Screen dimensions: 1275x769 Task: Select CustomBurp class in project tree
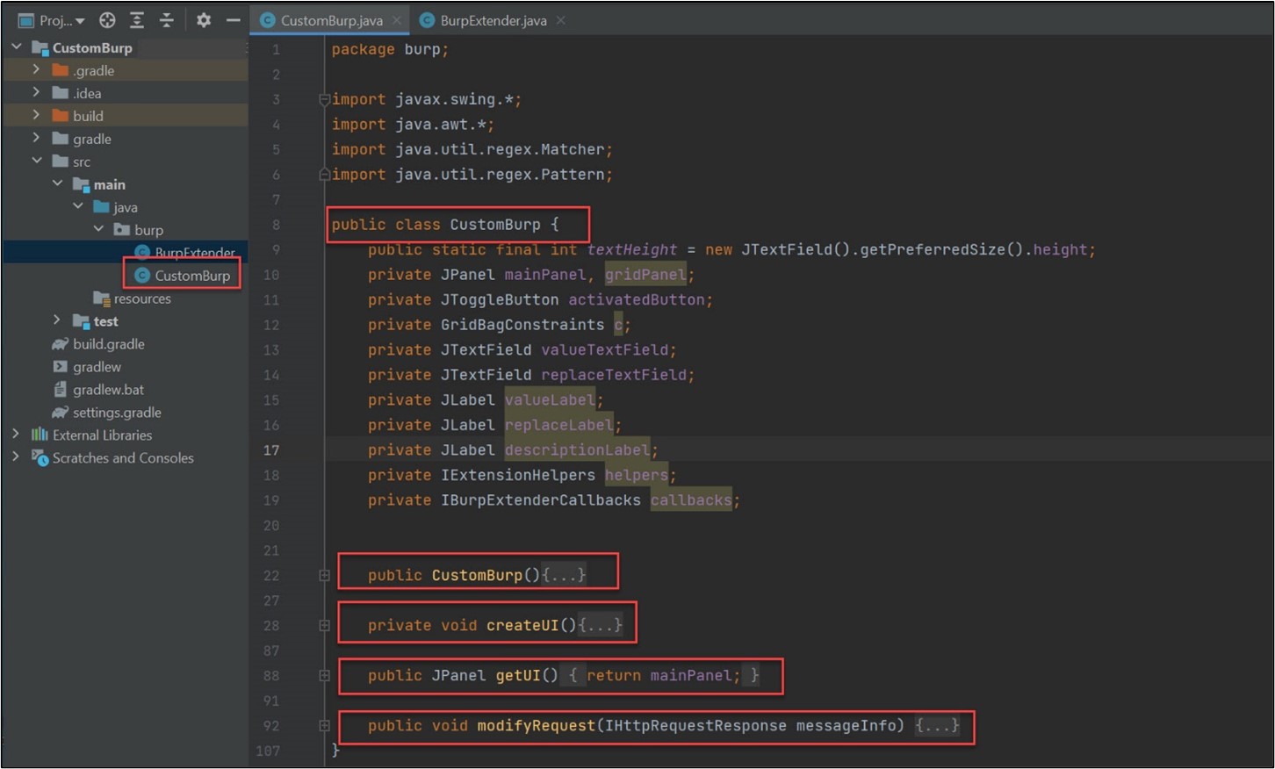coord(191,276)
